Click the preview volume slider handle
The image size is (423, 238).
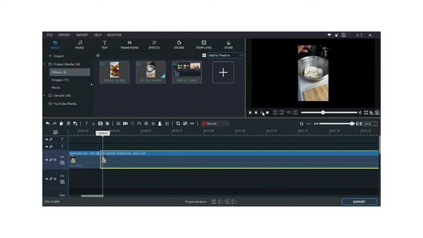click(x=323, y=112)
